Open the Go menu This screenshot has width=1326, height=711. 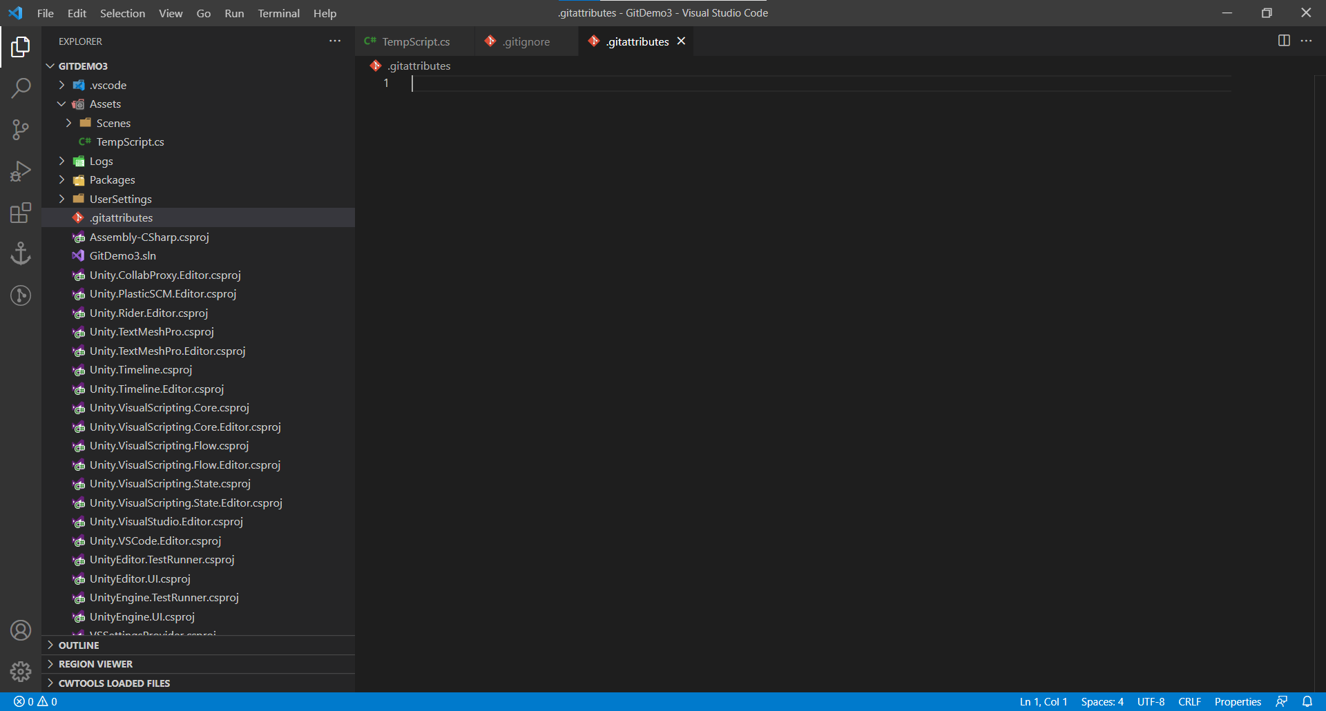point(204,13)
